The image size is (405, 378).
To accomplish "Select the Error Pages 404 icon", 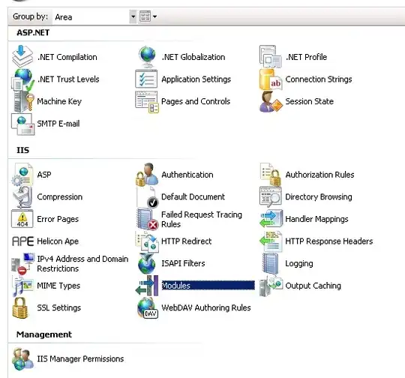I will (22, 219).
